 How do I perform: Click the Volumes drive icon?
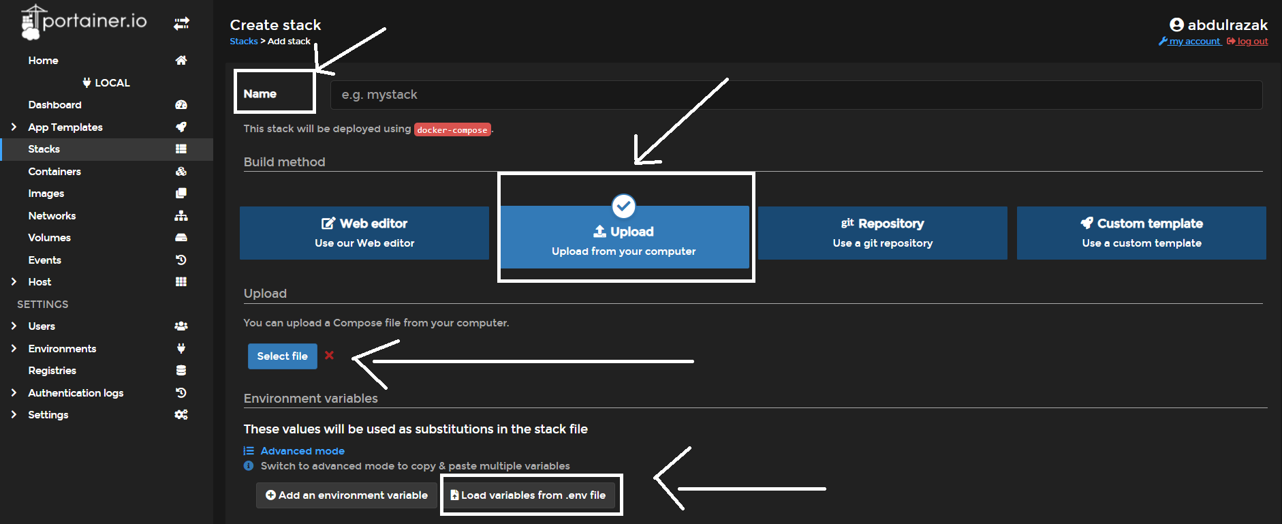(x=181, y=237)
